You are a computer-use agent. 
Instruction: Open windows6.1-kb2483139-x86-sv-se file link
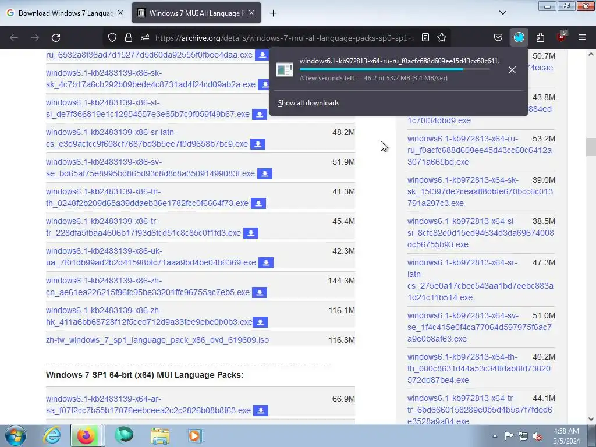[x=151, y=168]
